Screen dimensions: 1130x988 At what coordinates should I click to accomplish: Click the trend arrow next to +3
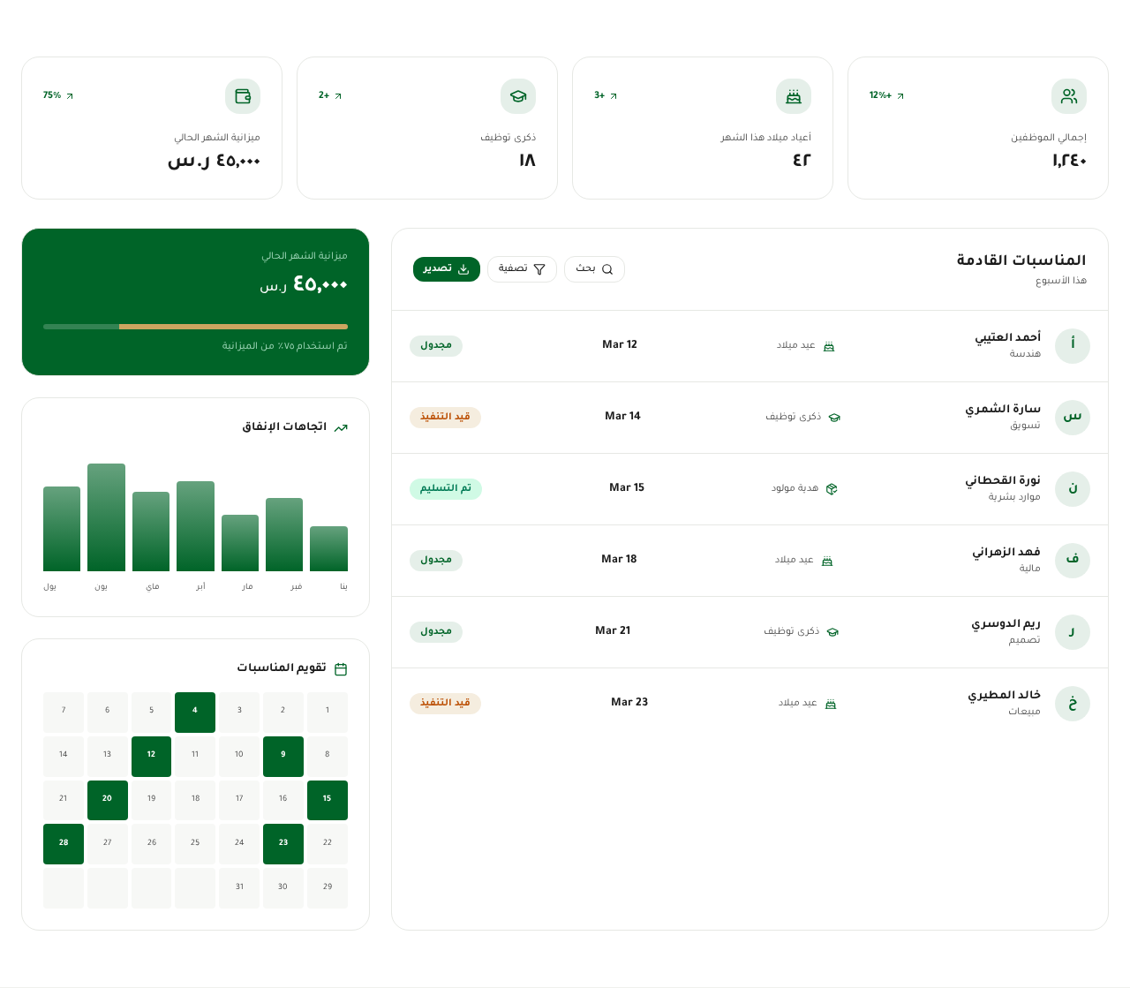pos(614,95)
